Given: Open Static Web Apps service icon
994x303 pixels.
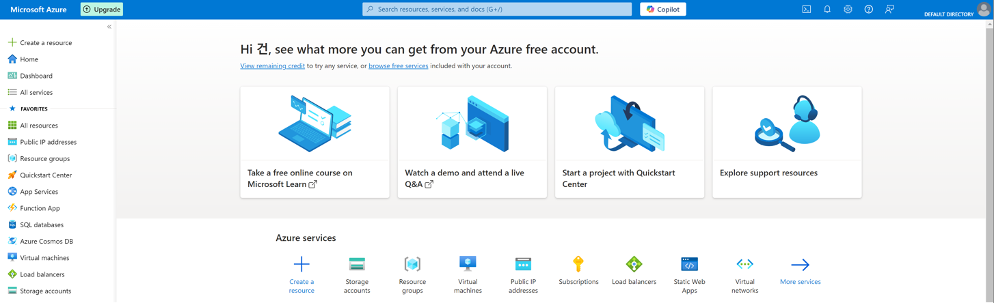Looking at the screenshot, I should pyautogui.click(x=689, y=264).
